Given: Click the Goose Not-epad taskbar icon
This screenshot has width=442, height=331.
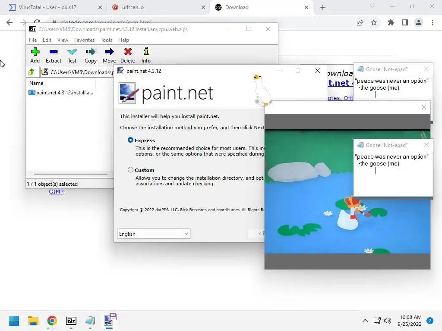Looking at the screenshot, I should coord(90,321).
